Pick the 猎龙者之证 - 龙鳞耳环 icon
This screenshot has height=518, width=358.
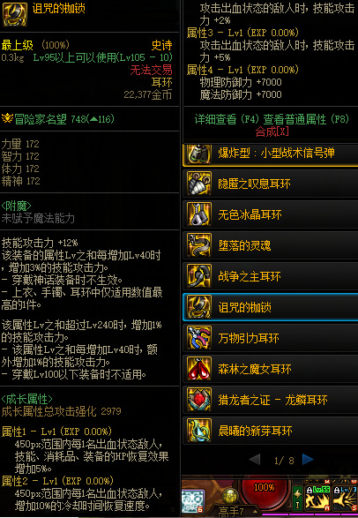coord(199,400)
